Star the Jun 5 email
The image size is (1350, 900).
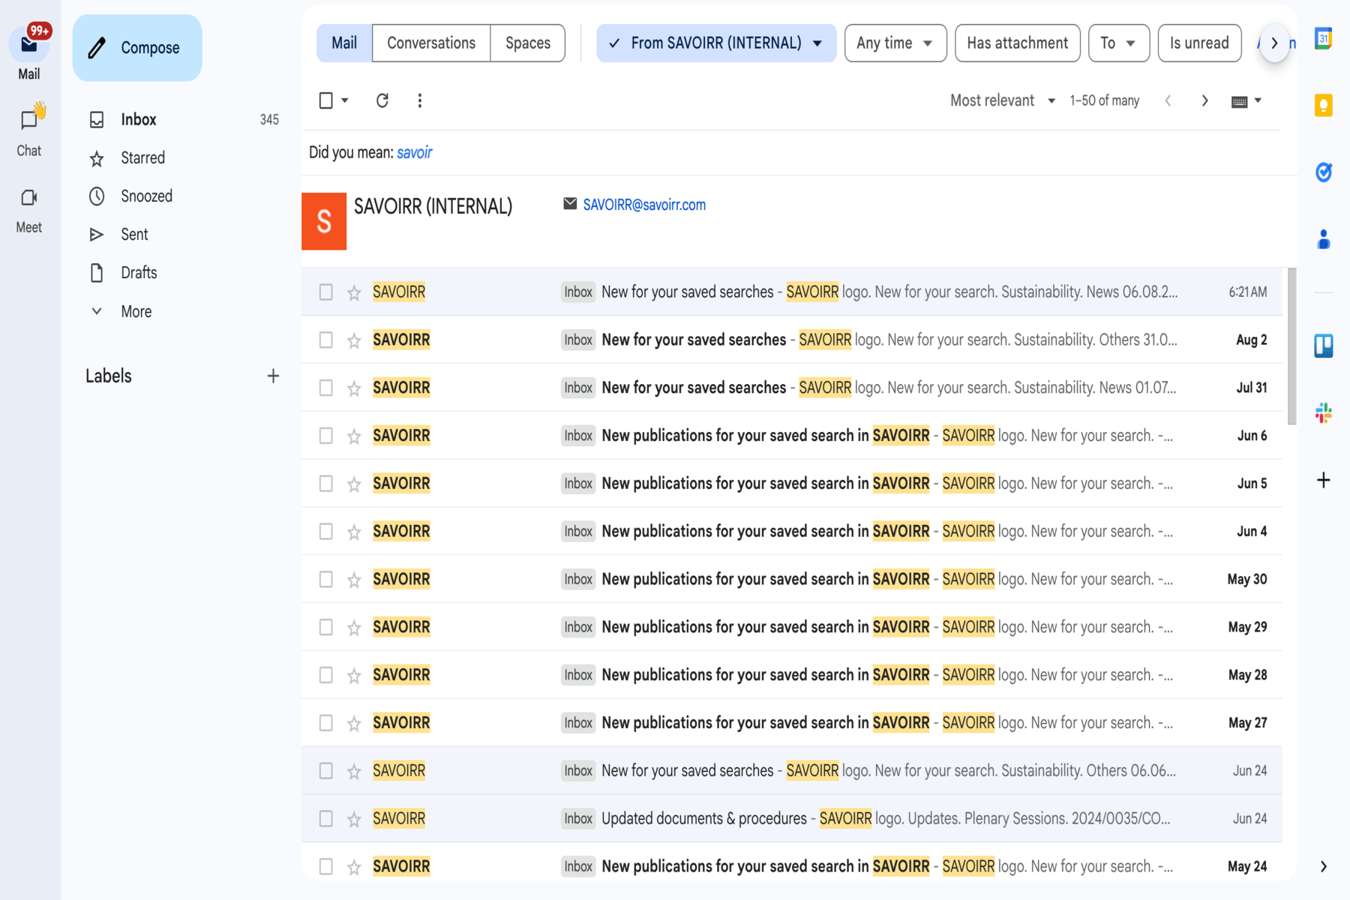(x=354, y=484)
